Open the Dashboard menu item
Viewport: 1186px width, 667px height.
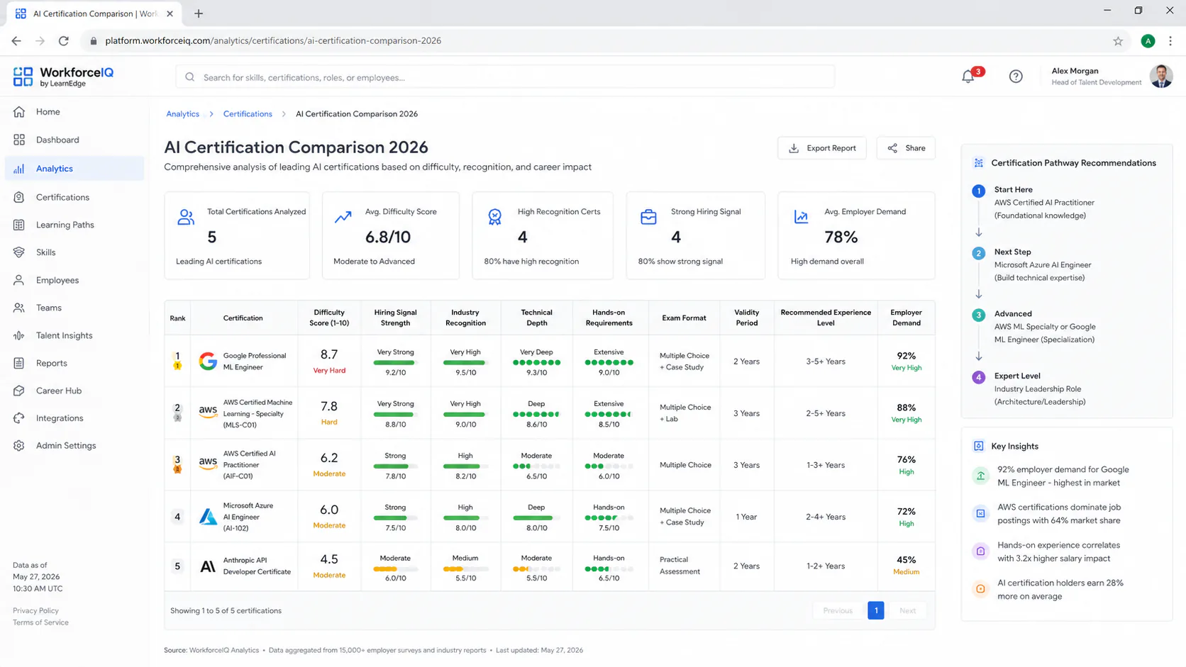pos(74,140)
